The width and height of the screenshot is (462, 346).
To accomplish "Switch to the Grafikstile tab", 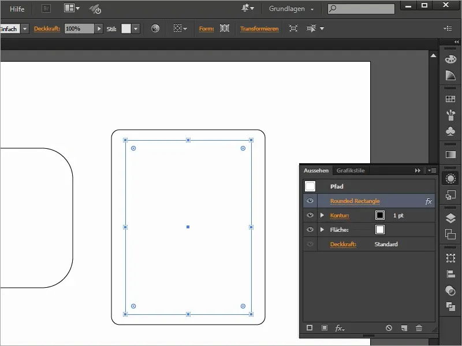I will pos(351,171).
